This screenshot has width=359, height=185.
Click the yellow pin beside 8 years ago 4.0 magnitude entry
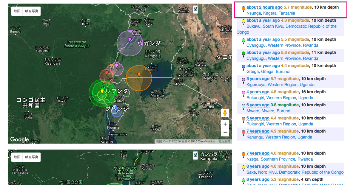tap(244, 168)
